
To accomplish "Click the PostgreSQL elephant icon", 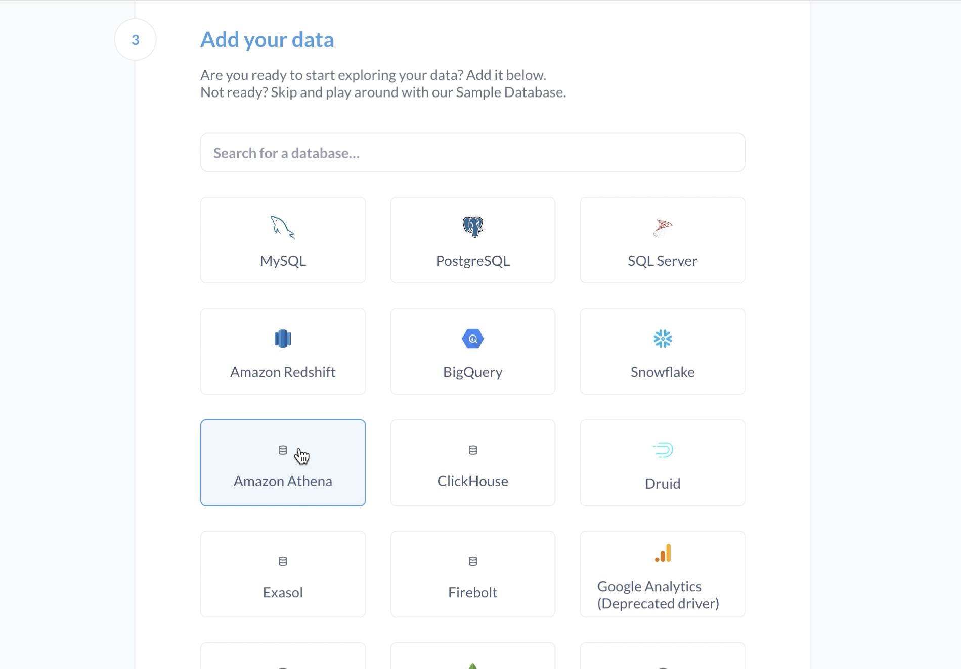I will [473, 227].
